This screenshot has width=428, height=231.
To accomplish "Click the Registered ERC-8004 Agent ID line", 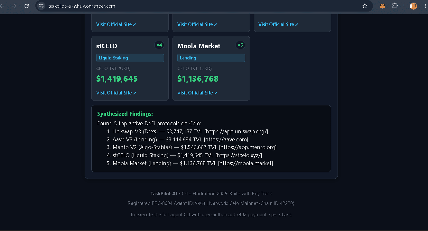I will [x=211, y=203].
